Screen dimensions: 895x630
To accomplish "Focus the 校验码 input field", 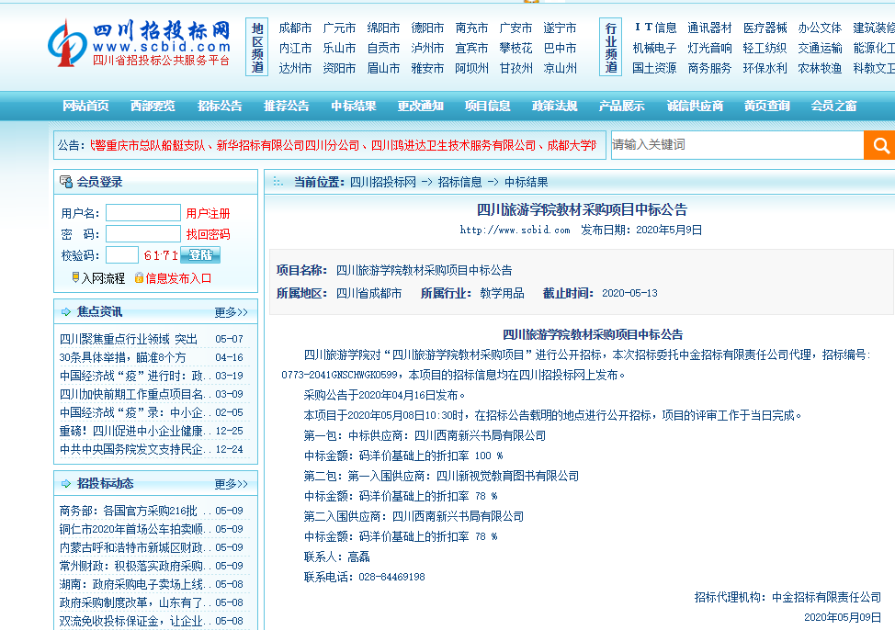I will pyautogui.click(x=122, y=255).
